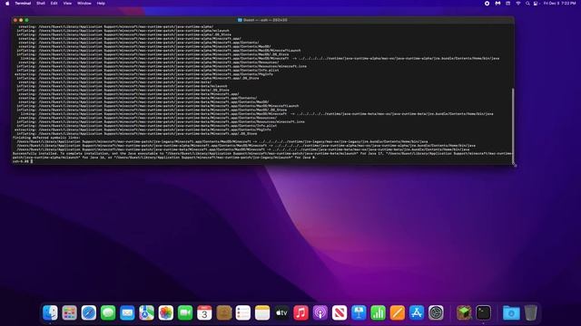Click the 'Finishing deferred symbolic links' line
Image resolution: width=581 pixels, height=326 pixels.
[46, 138]
